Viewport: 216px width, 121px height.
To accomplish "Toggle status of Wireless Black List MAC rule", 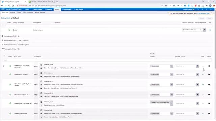I will tap(10, 74).
